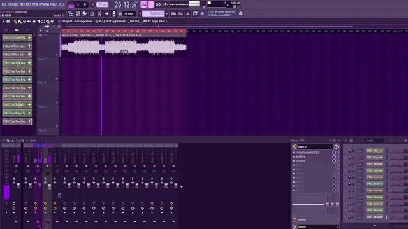Open the mixer Input 2 dropdown
The height and width of the screenshot is (229, 408).
315,147
